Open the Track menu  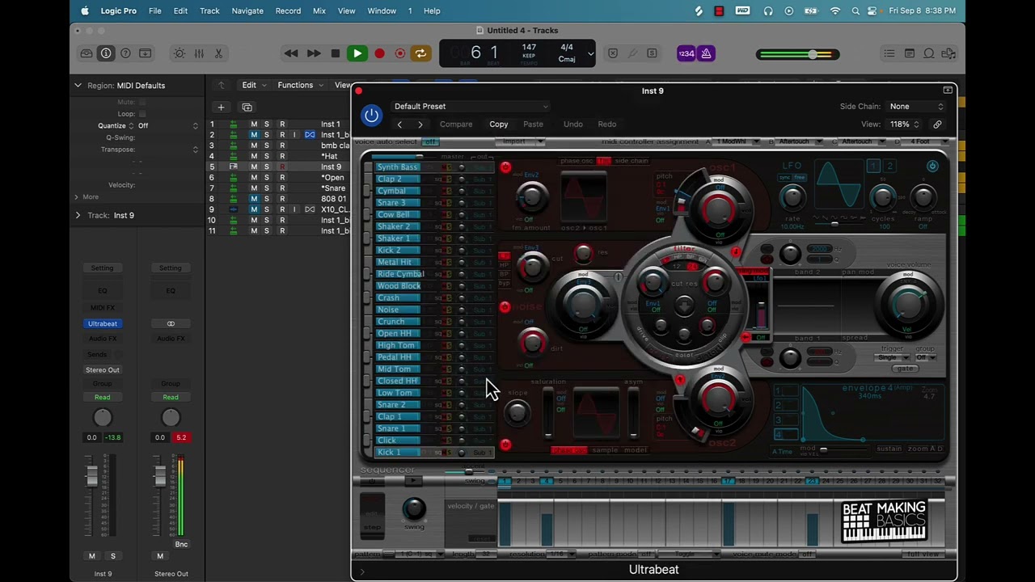pyautogui.click(x=209, y=11)
